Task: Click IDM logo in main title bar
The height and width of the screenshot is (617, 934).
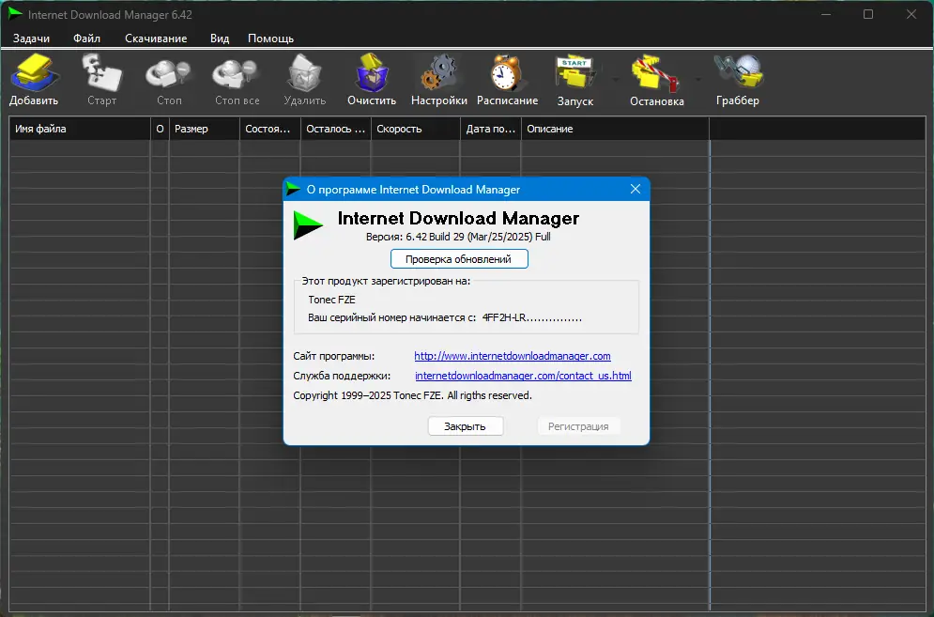Action: pyautogui.click(x=15, y=14)
